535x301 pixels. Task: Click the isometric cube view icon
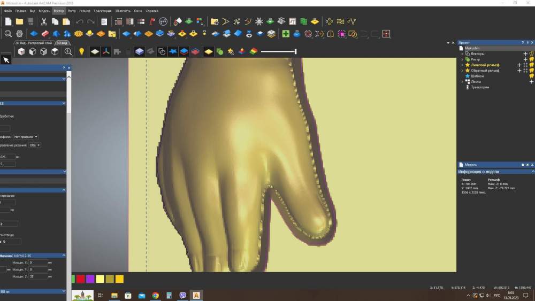(21, 52)
